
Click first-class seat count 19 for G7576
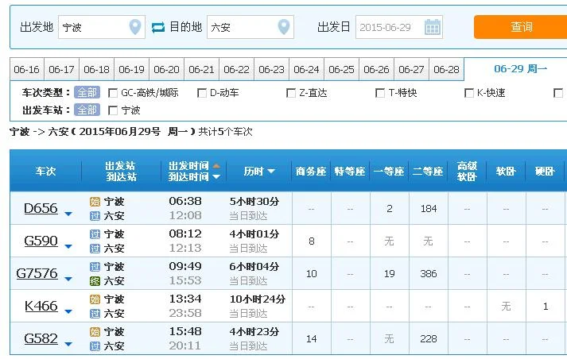coord(390,274)
